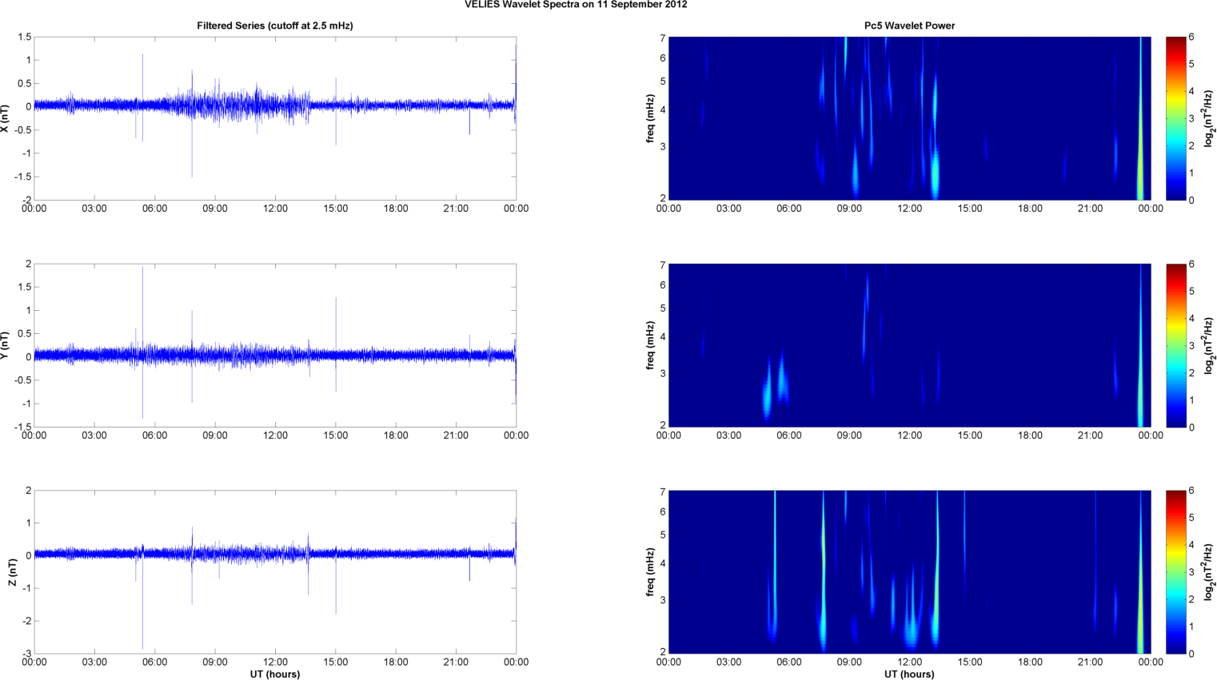The height and width of the screenshot is (680, 1217).
Task: Select the "Filtered Series (cutoff at 2.5 mHz)" heading
Action: [x=275, y=26]
